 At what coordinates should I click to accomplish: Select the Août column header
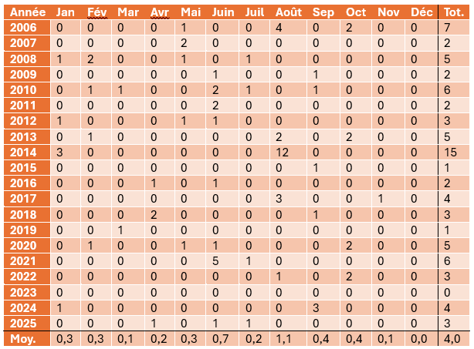tap(289, 12)
